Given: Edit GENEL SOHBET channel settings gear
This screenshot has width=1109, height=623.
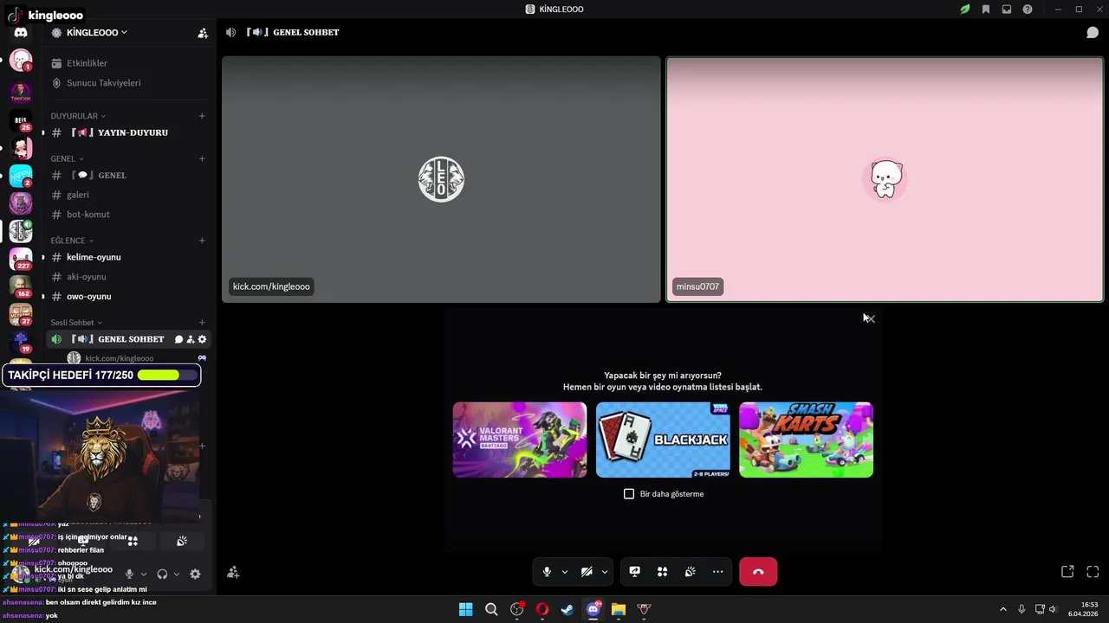Looking at the screenshot, I should [203, 339].
